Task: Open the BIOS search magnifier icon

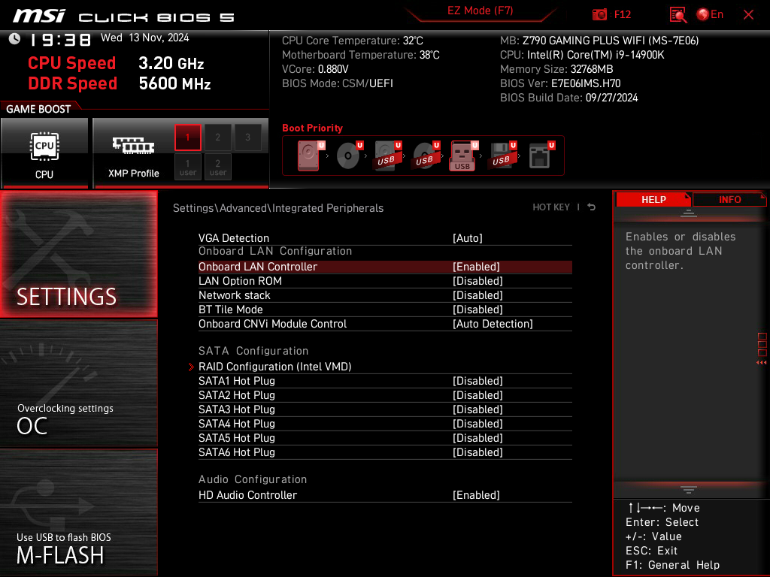Action: (678, 15)
